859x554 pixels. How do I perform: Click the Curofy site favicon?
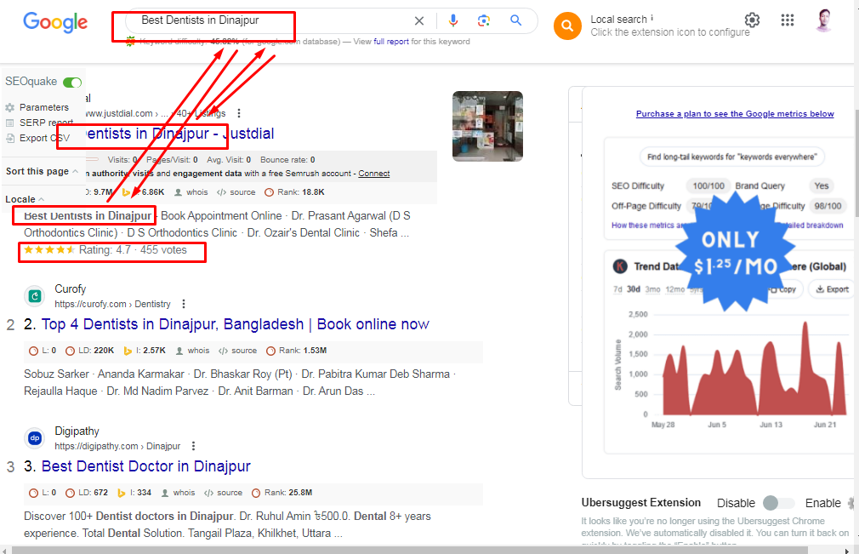(35, 296)
